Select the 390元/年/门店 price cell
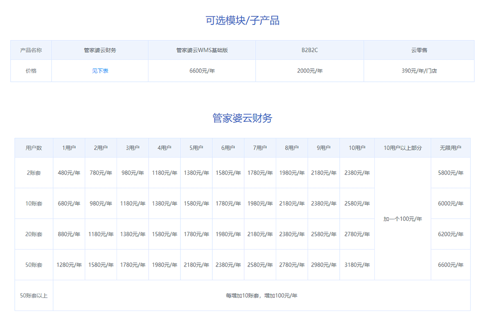Viewport: 491px width, 335px height. click(x=419, y=71)
